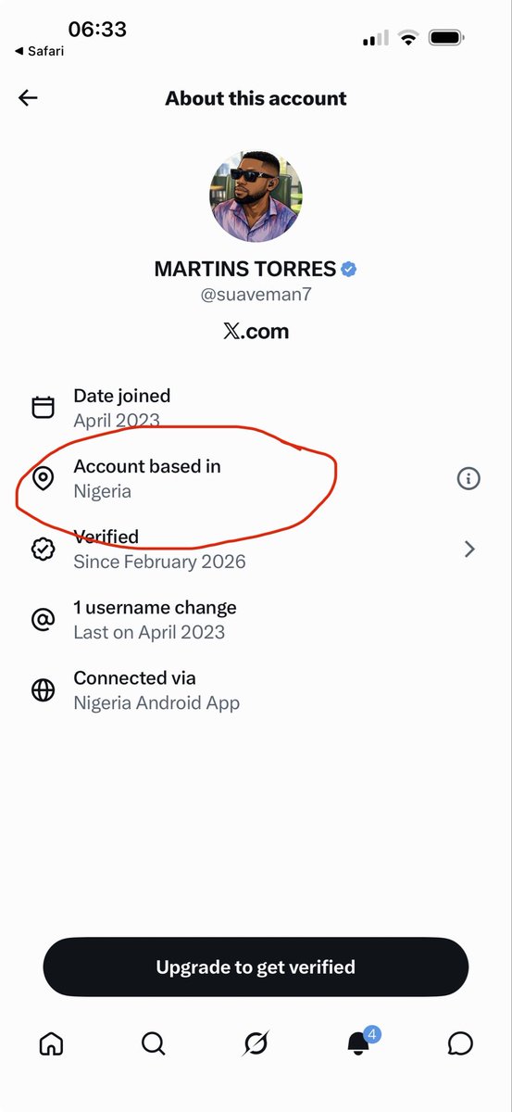Tap the back arrow icon
This screenshot has height=1112, width=512.
(x=28, y=98)
